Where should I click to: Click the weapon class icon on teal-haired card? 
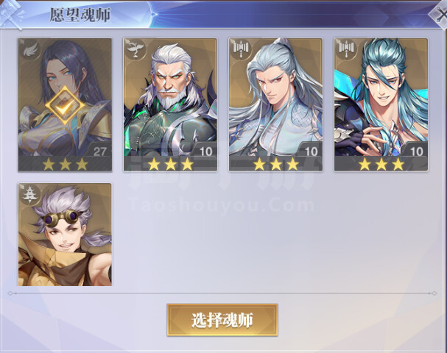[346, 49]
